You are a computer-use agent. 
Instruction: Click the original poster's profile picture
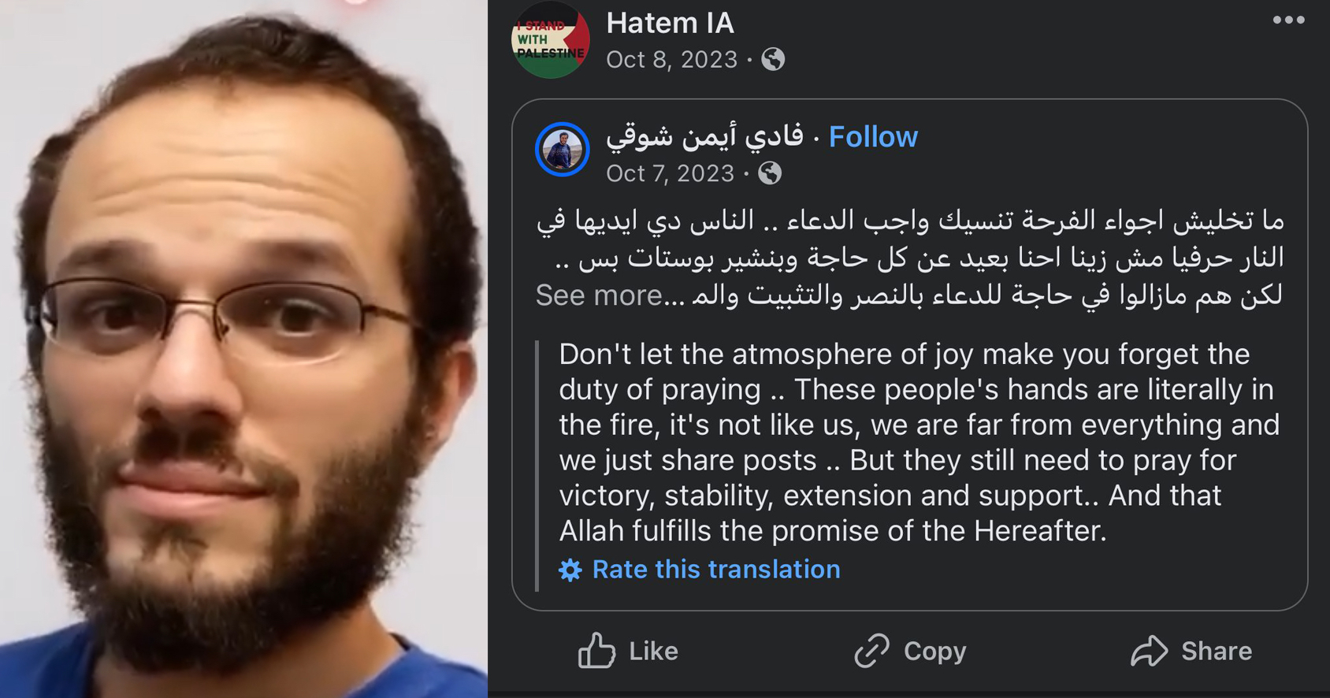coord(563,150)
